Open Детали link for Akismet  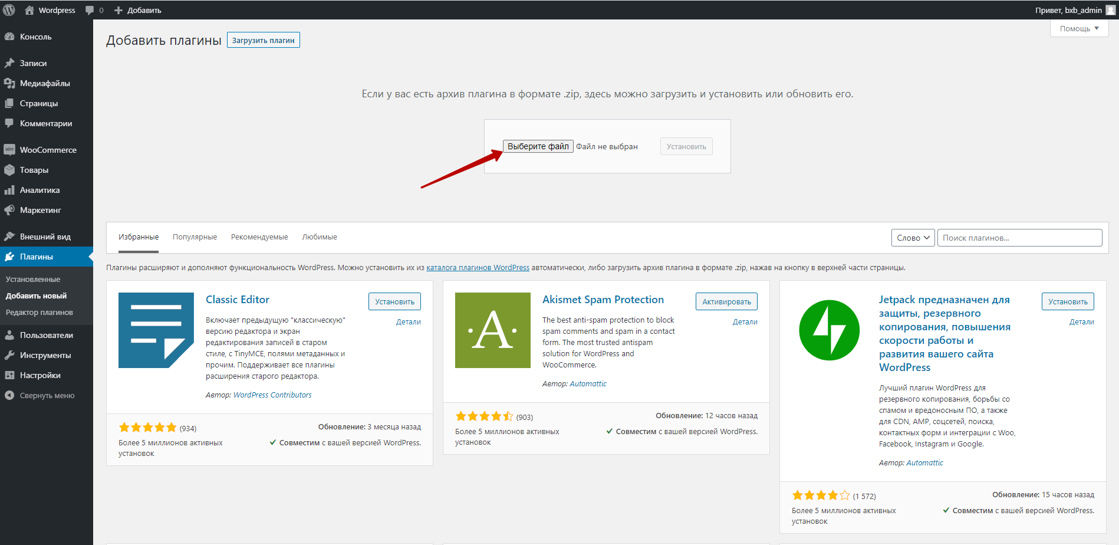pyautogui.click(x=745, y=322)
